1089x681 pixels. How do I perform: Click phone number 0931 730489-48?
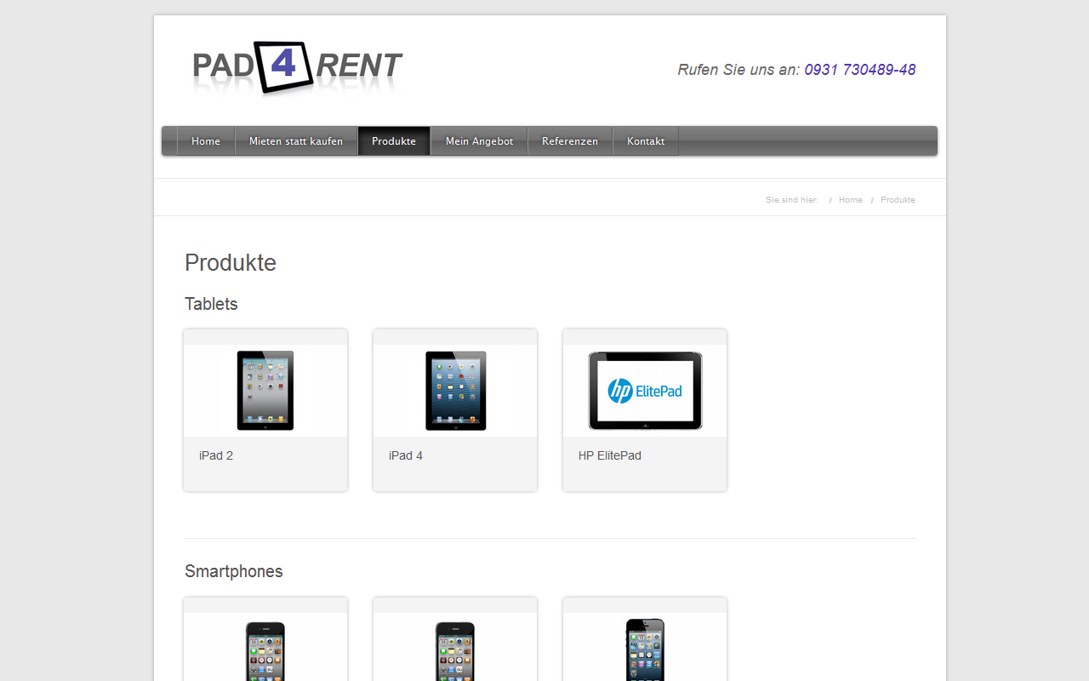pyautogui.click(x=860, y=70)
